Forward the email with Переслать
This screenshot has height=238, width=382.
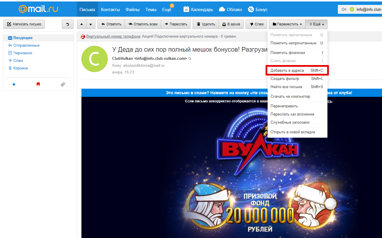coord(176,24)
